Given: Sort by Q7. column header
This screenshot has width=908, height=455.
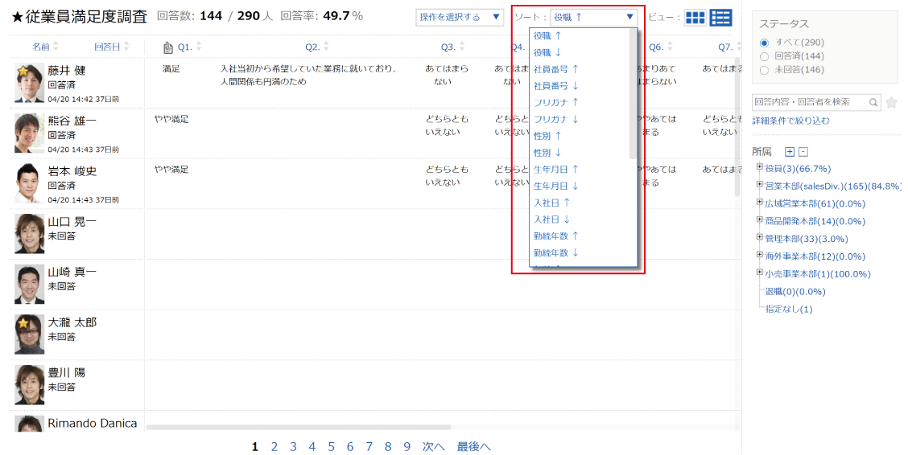Looking at the screenshot, I should (x=725, y=47).
